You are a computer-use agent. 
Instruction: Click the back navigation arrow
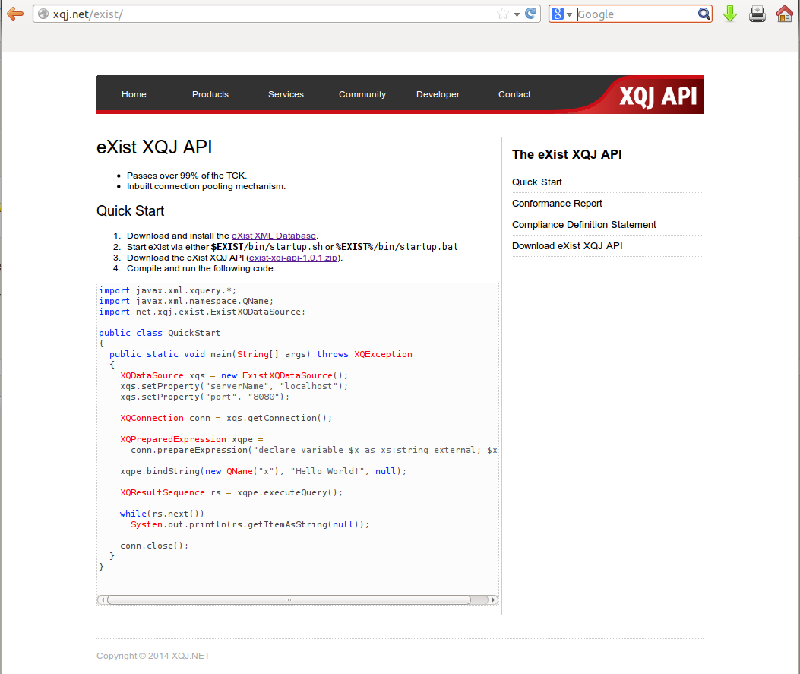coord(14,13)
